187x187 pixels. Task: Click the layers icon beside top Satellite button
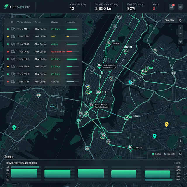tap(181, 20)
